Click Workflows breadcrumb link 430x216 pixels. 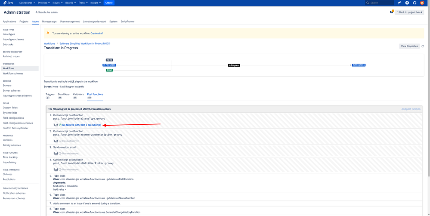(49, 43)
